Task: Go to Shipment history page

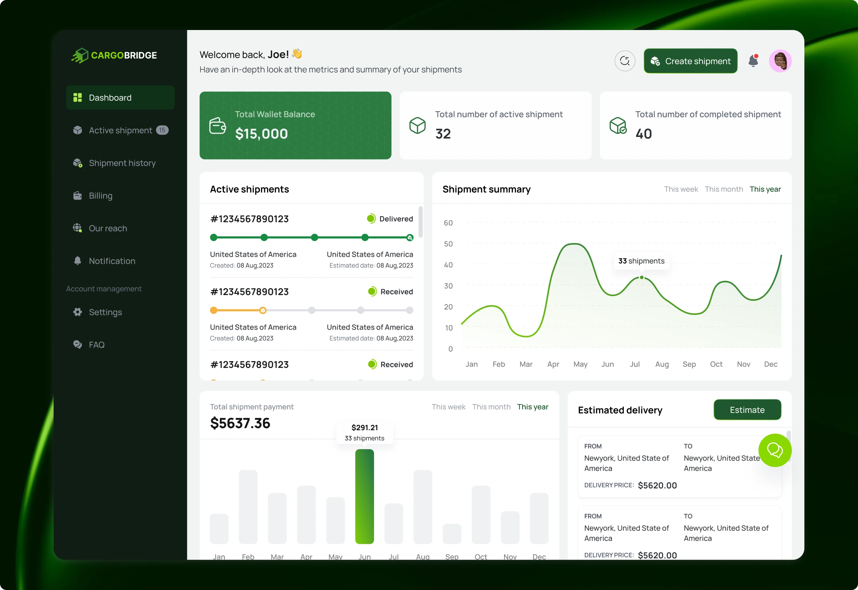Action: [x=122, y=163]
